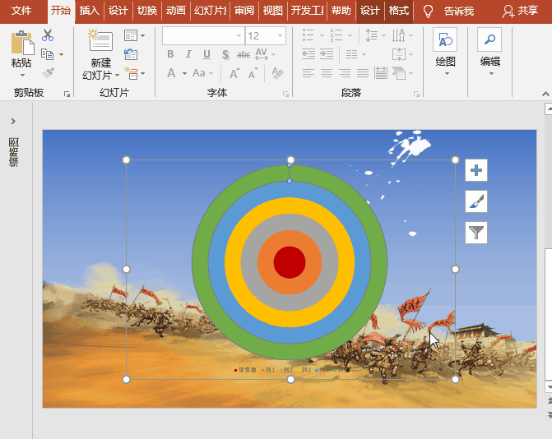
Task: Open chart tools Format (格式) tab
Action: coord(399,11)
